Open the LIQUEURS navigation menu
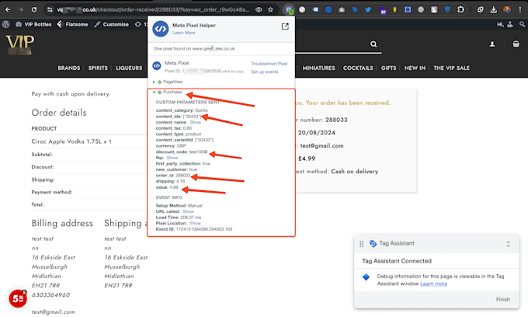The width and height of the screenshot is (528, 317). [x=129, y=68]
